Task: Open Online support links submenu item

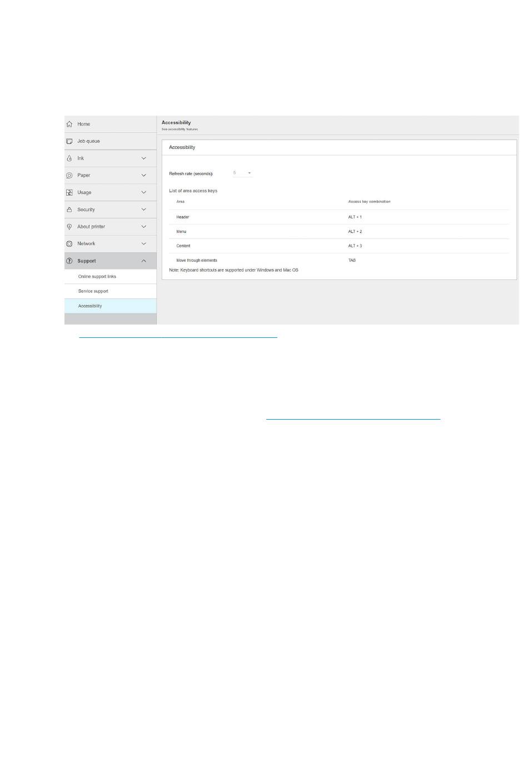Action: 110,277
